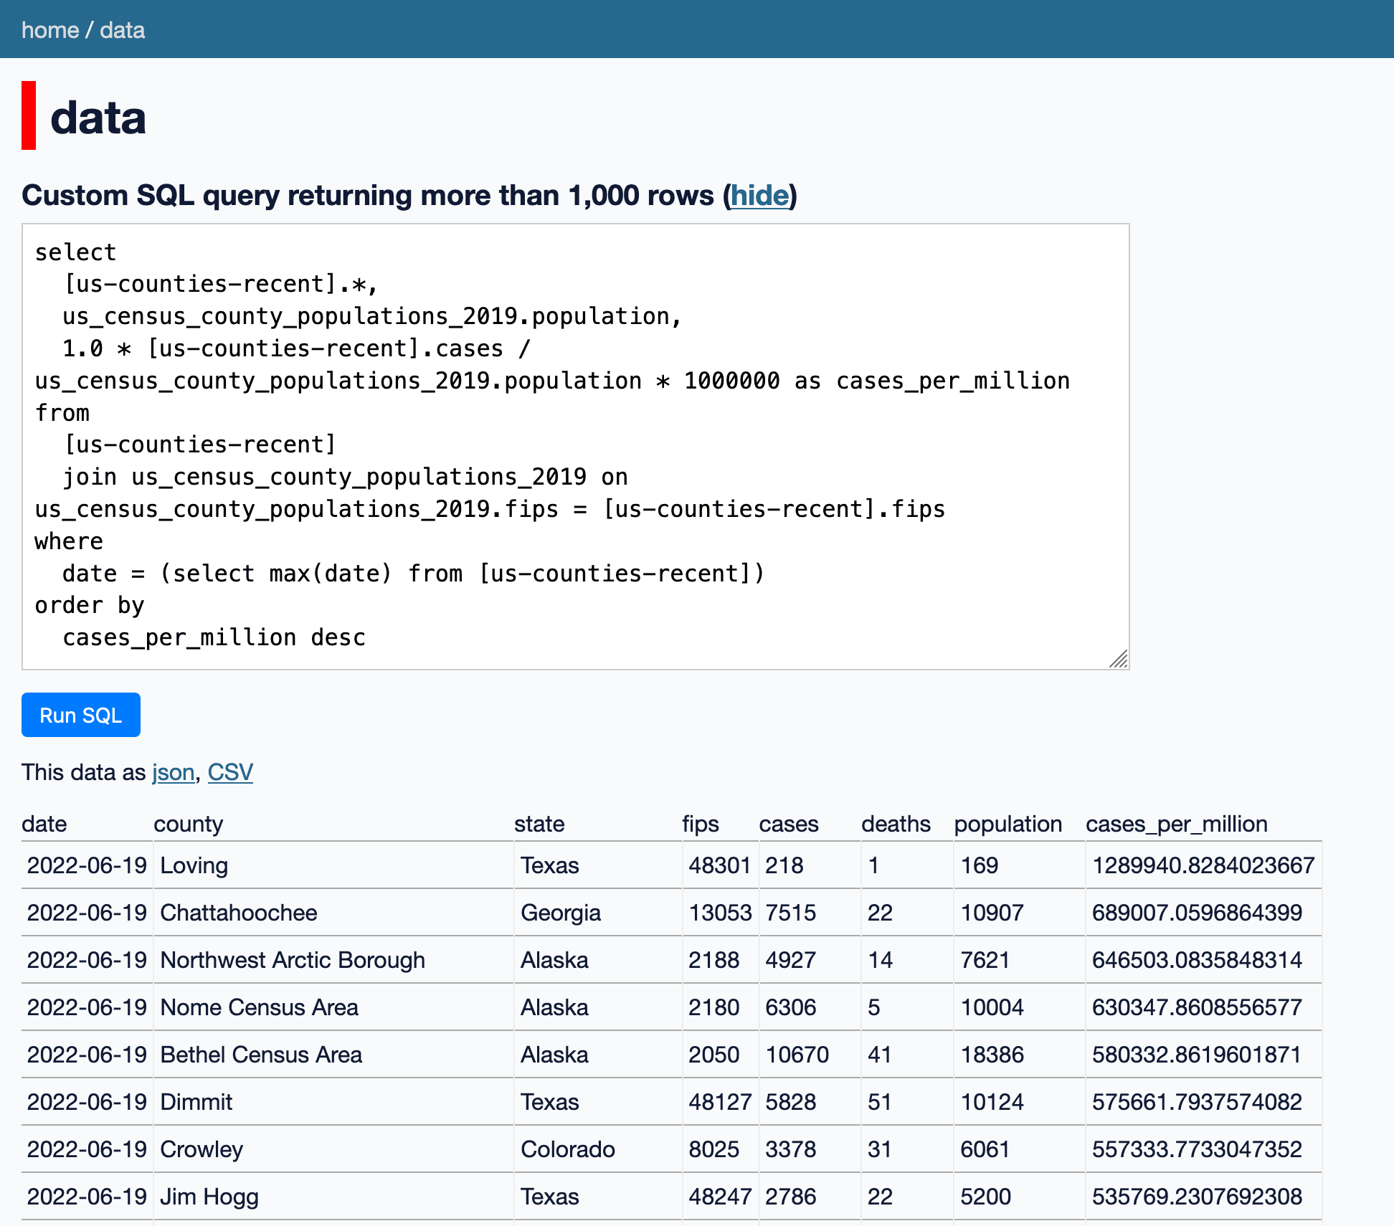Click the fips value 13053

[x=720, y=913]
